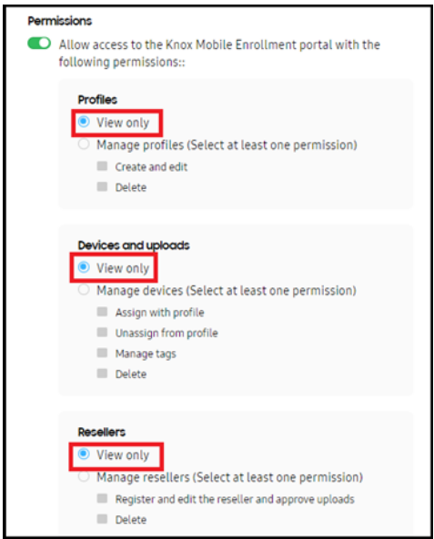
Task: Check Unassign from profile checkbox
Action: tap(102, 333)
